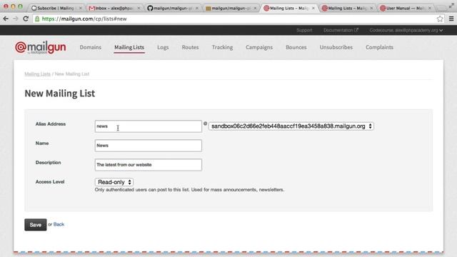Click the 'Only authenticated users' help text
The width and height of the screenshot is (457, 257).
[x=189, y=190]
